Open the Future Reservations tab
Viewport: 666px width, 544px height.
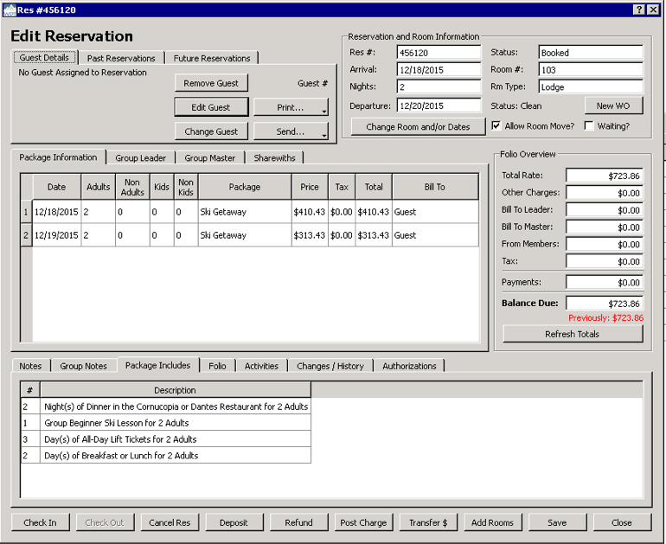click(x=212, y=58)
